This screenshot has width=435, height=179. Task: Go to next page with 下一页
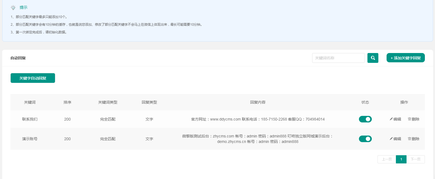pyautogui.click(x=416, y=159)
